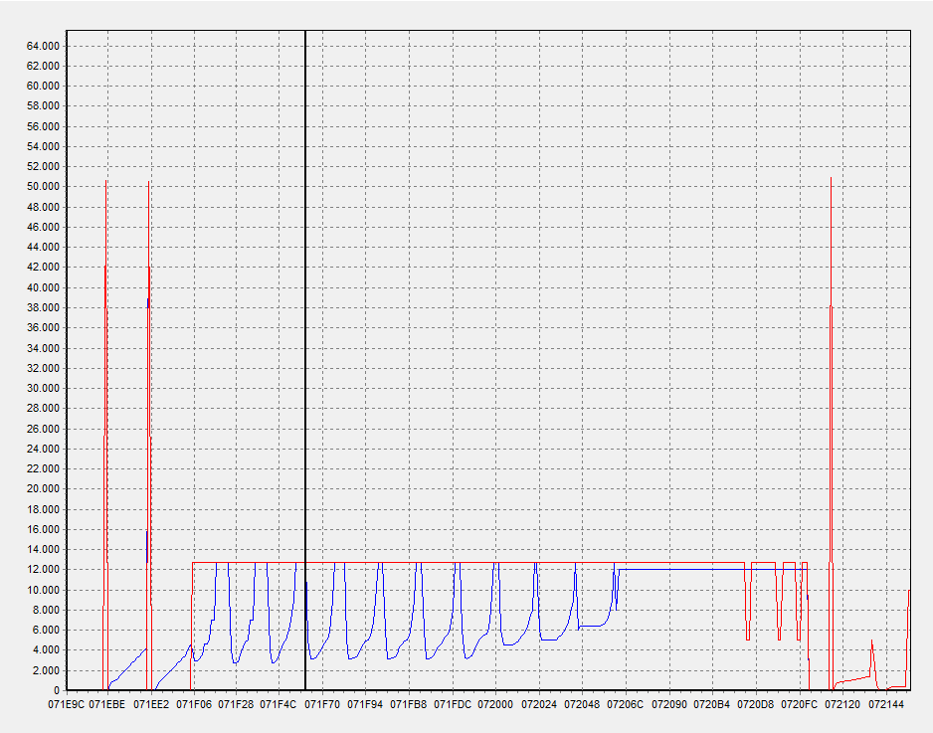
Task: Click the x-axis label 071E9C
Action: tap(65, 704)
